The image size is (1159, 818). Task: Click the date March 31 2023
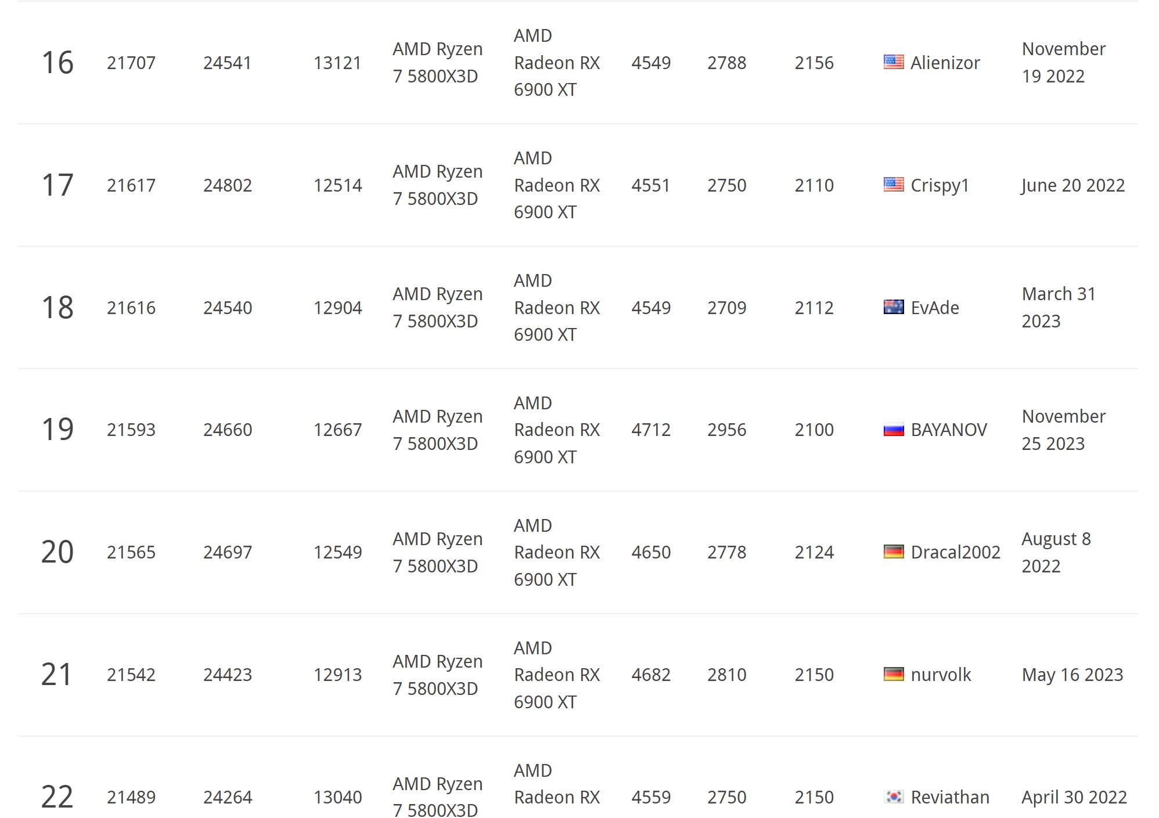tap(1058, 307)
